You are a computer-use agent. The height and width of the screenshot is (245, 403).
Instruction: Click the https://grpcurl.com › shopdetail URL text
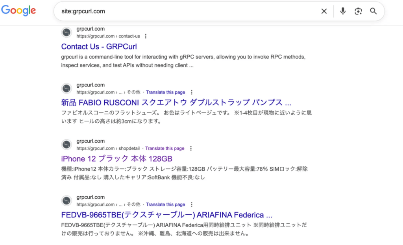coord(108,148)
